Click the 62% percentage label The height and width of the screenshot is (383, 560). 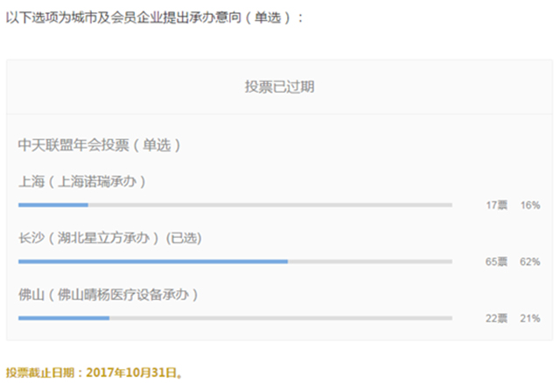pyautogui.click(x=529, y=261)
